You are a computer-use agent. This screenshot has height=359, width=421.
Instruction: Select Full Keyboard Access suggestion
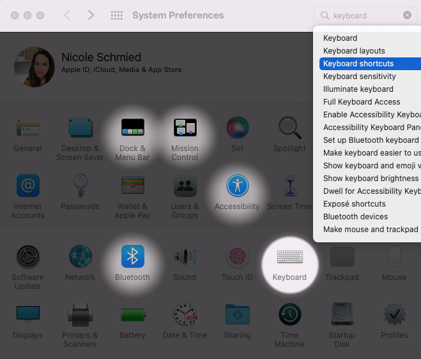(371, 102)
